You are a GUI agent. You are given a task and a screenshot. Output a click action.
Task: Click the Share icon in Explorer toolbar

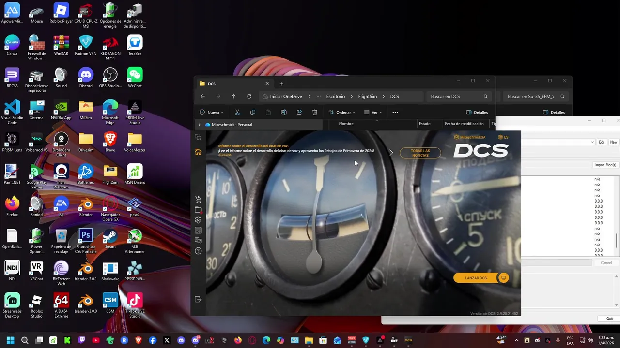(x=299, y=112)
